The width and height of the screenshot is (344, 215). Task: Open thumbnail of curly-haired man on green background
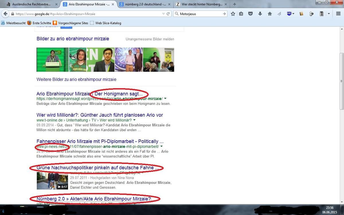78,60
